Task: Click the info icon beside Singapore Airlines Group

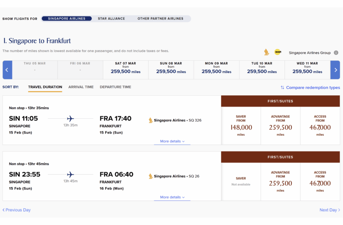Action: point(336,53)
